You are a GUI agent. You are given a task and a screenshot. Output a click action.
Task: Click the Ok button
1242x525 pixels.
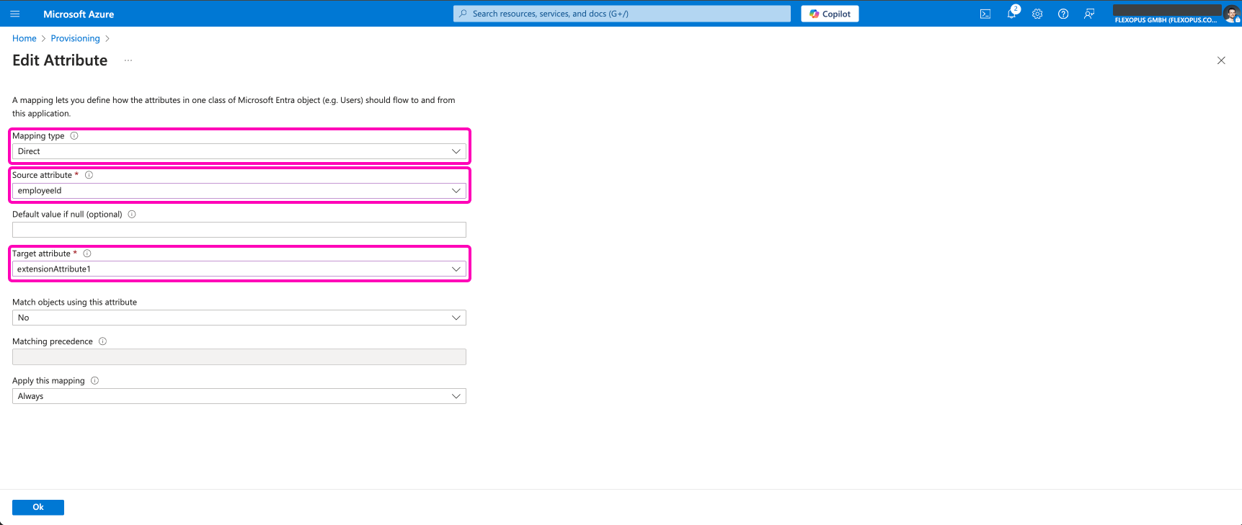(x=38, y=507)
